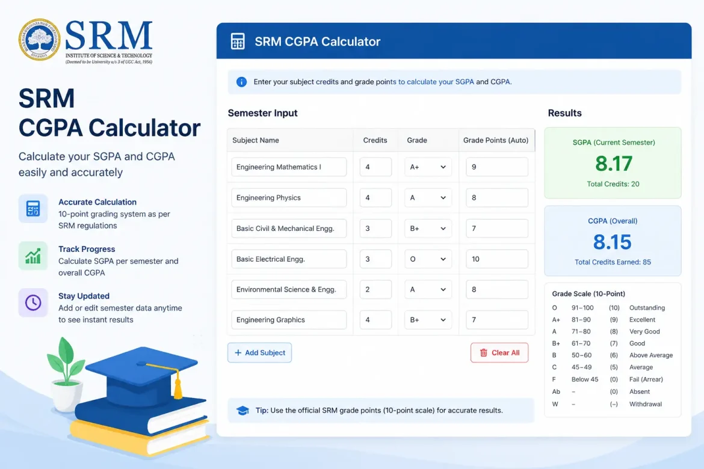This screenshot has height=469, width=704.
Task: Click the plus icon in Add Subject
Action: pyautogui.click(x=238, y=353)
